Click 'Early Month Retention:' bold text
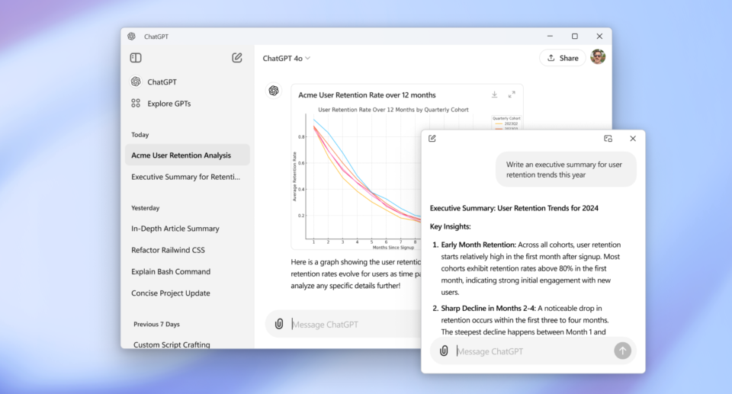The image size is (732, 394). pos(479,245)
